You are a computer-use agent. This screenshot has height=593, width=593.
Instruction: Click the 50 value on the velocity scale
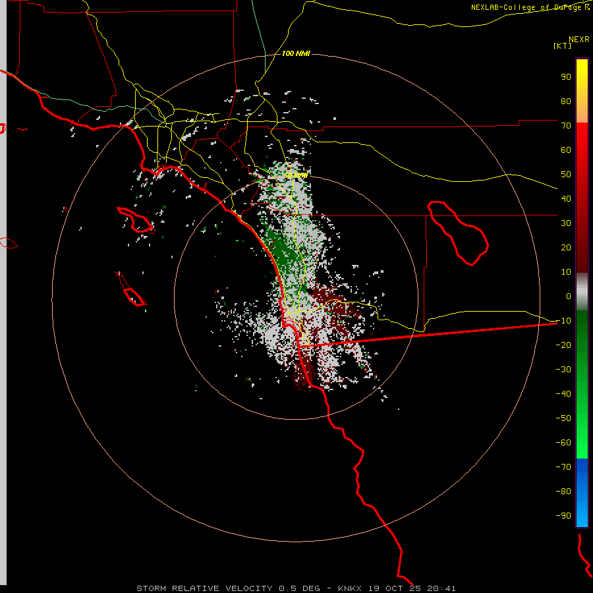566,175
